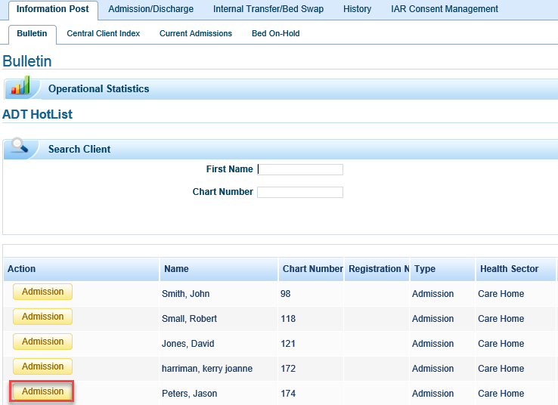The width and height of the screenshot is (558, 405).
Task: Sort by Chart Number column header
Action: (x=312, y=269)
